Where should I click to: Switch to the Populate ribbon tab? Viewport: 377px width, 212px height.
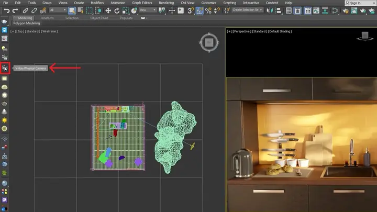point(126,18)
